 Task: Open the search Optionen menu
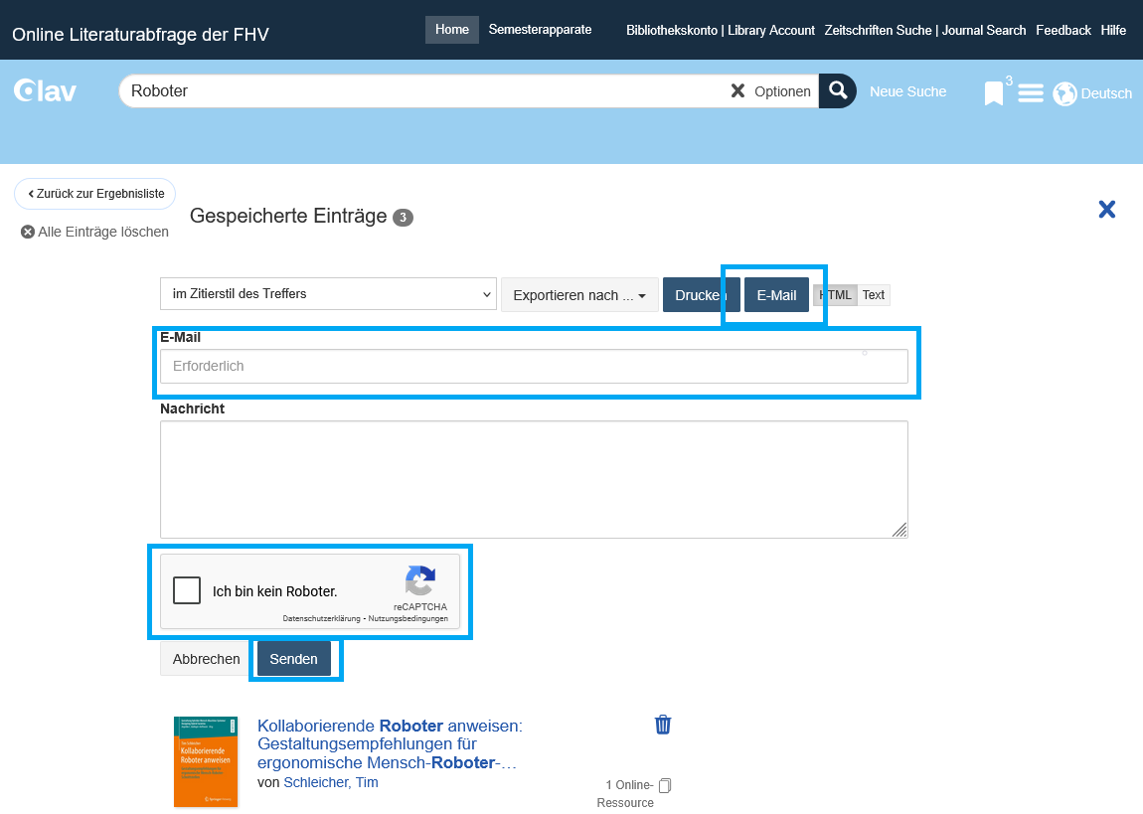pos(782,91)
